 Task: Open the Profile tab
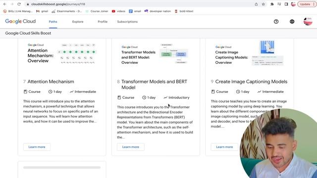(x=103, y=22)
